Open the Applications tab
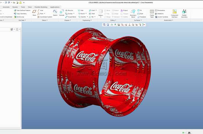 [55, 7]
